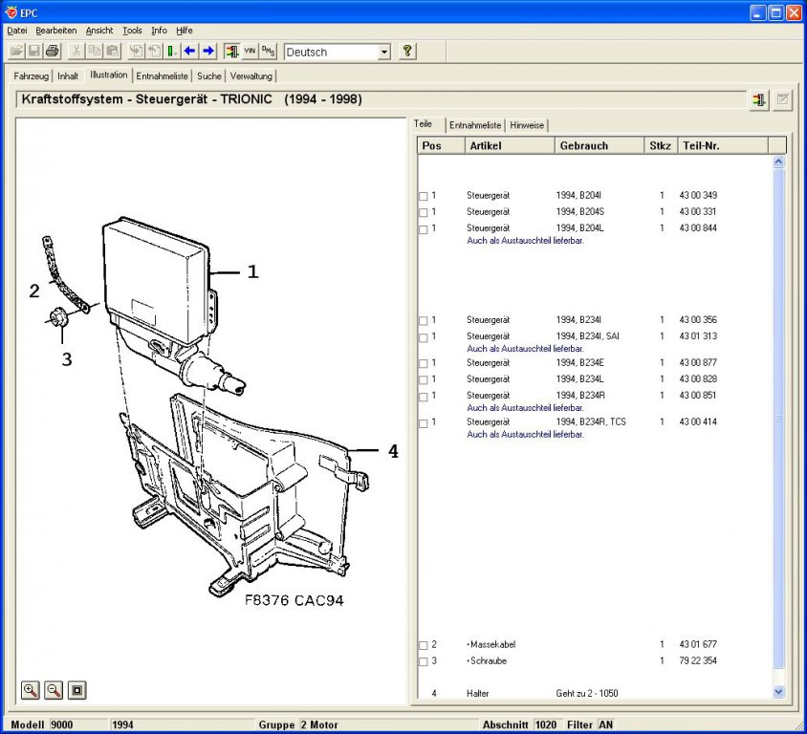
Task: Switch to the Suche tab
Action: pos(209,76)
